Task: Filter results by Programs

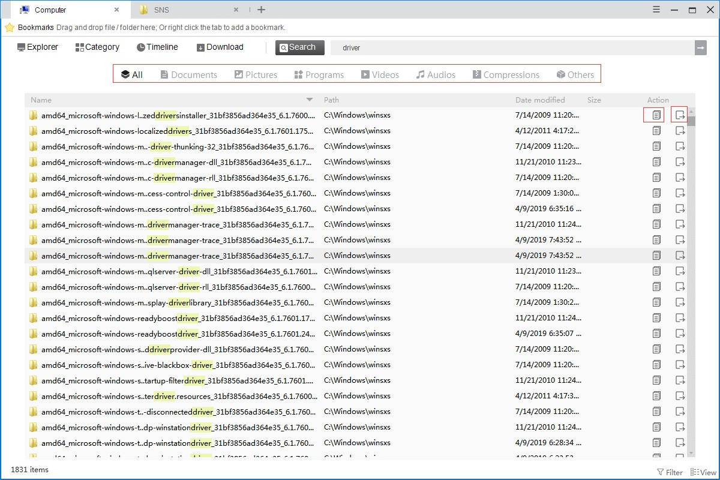Action: point(319,74)
